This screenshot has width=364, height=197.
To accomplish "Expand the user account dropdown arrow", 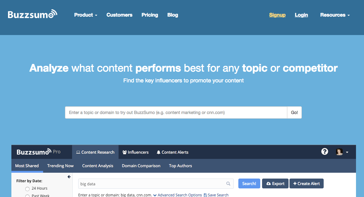I will (x=347, y=152).
